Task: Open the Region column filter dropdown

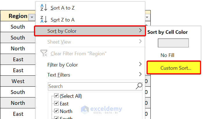Action: (x=32, y=17)
